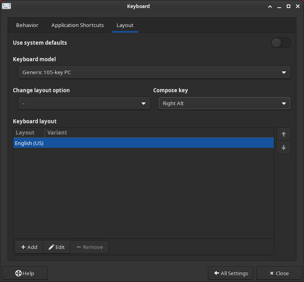Close window via title bar X
This screenshot has height=282, width=304.
pos(298,6)
